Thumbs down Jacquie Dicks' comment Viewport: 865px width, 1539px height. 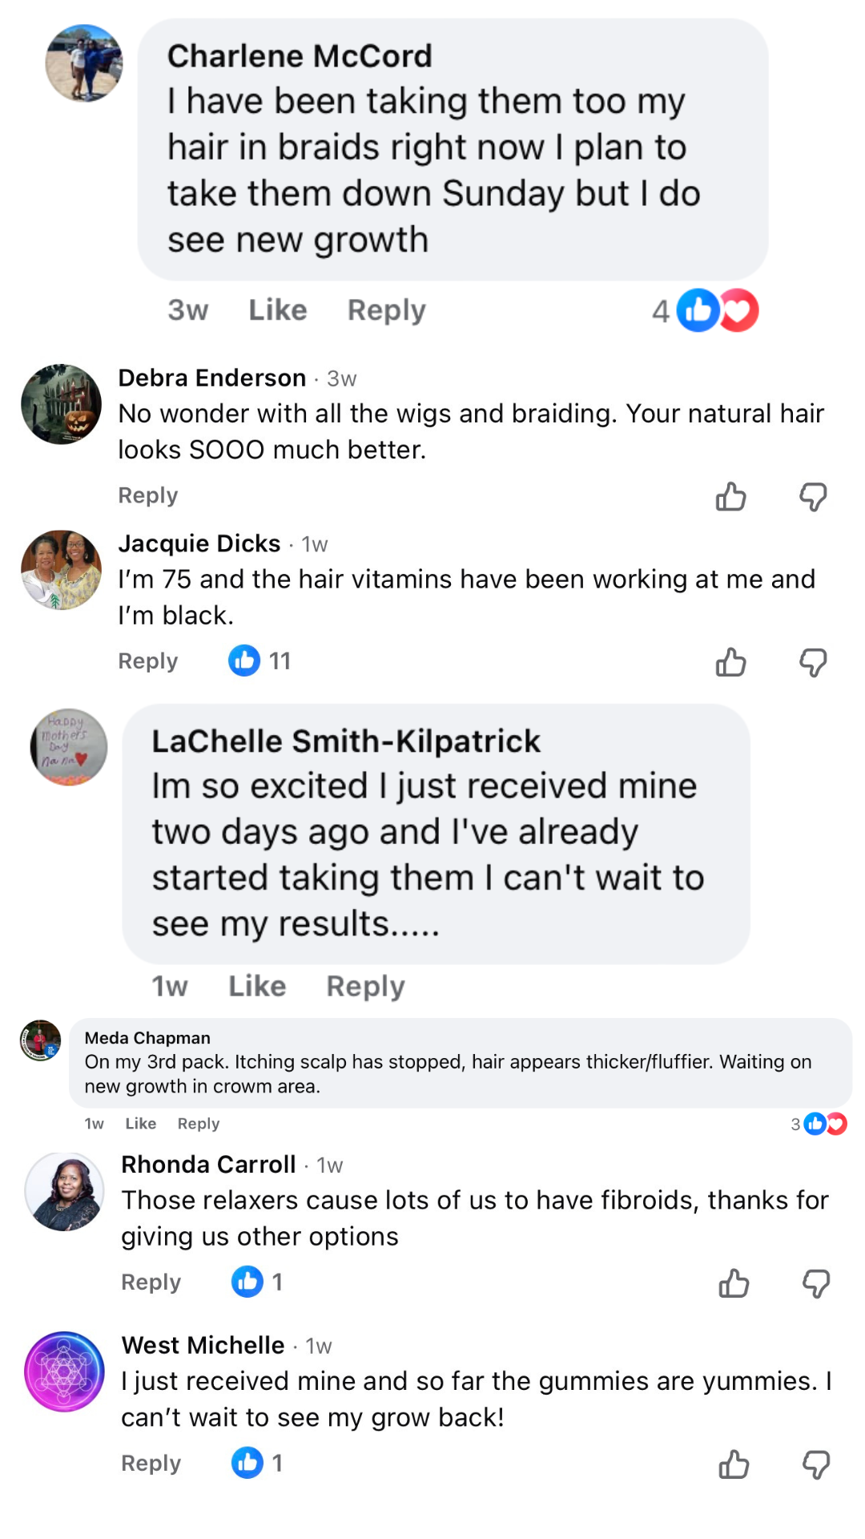[x=813, y=662]
